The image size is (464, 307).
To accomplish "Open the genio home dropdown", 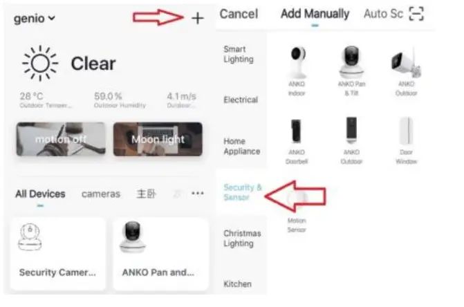I will 35,19.
